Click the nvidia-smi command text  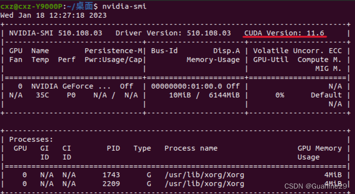coord(124,6)
